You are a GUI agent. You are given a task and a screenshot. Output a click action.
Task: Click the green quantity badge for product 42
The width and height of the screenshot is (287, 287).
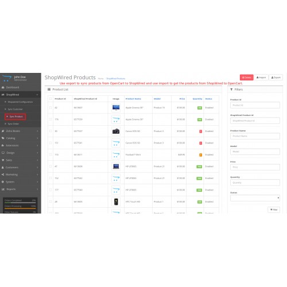(x=200, y=108)
